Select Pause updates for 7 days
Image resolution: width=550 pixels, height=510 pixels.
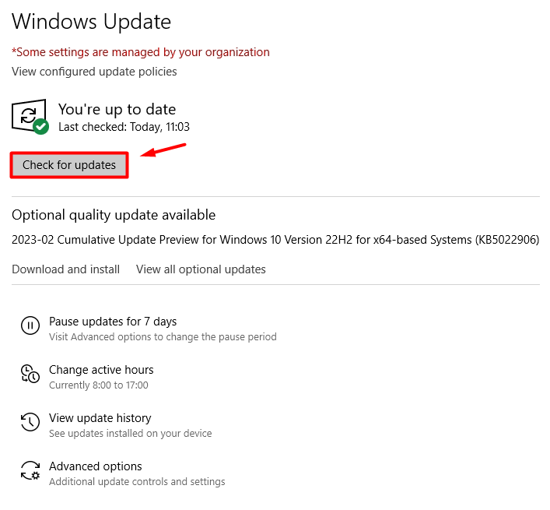click(x=113, y=322)
